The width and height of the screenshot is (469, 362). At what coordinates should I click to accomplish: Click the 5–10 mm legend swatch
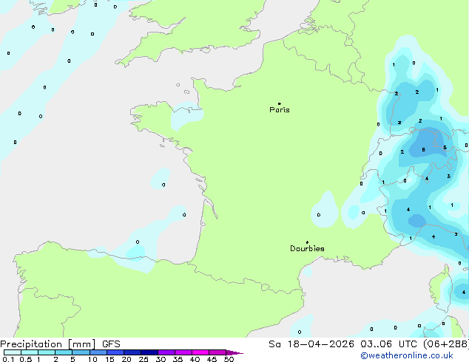81,352
